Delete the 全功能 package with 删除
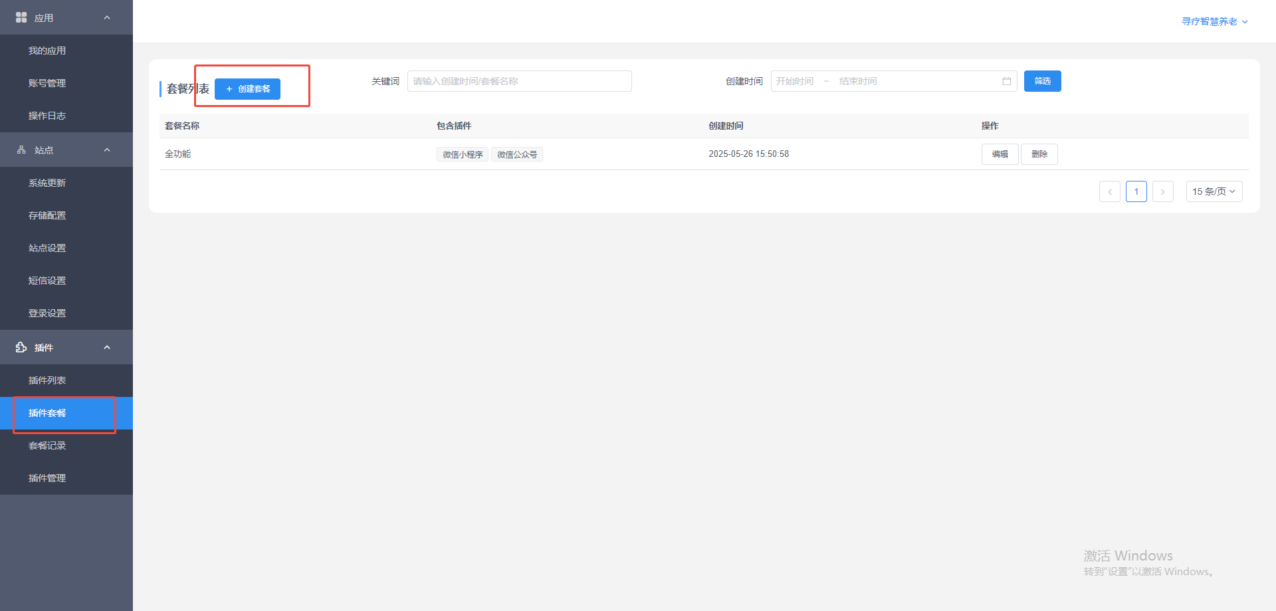 [1039, 154]
